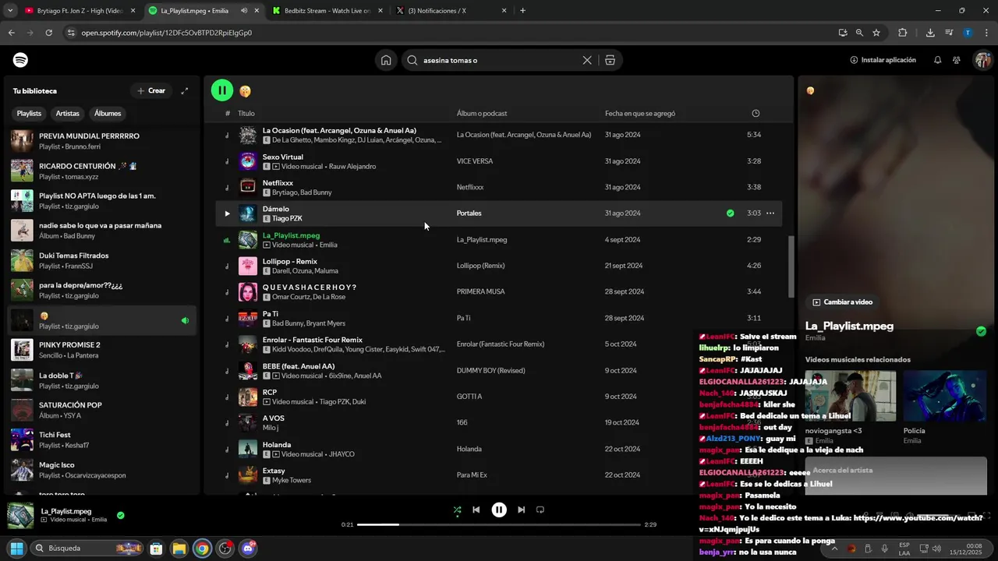Open the Windows Start menu
Image resolution: width=998 pixels, height=561 pixels.
pyautogui.click(x=16, y=549)
